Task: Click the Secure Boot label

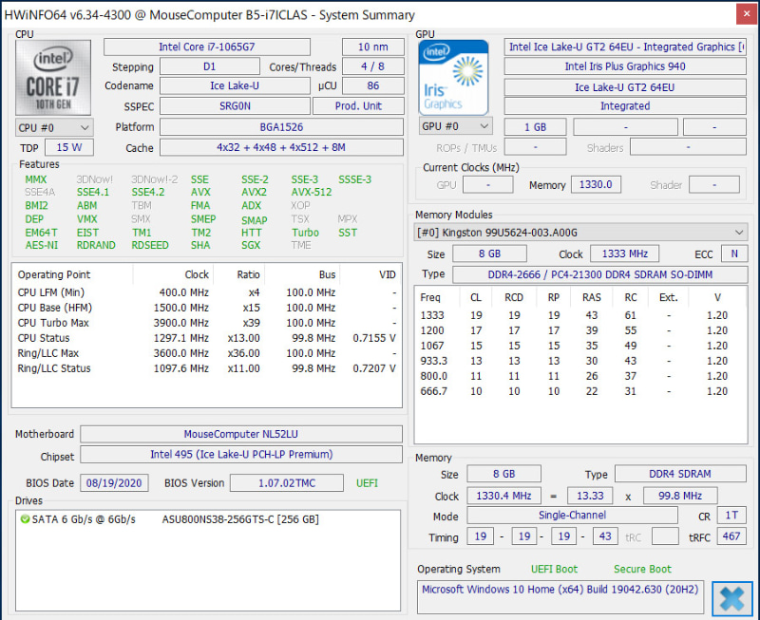Action: pos(644,568)
